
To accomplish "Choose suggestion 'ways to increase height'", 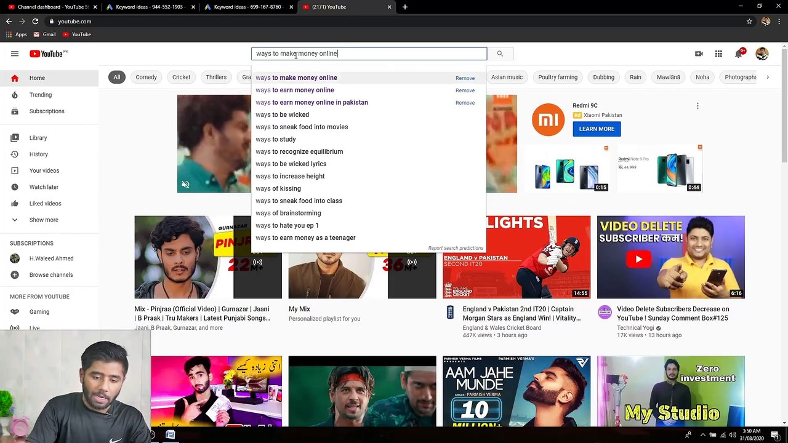I will pyautogui.click(x=368, y=177).
